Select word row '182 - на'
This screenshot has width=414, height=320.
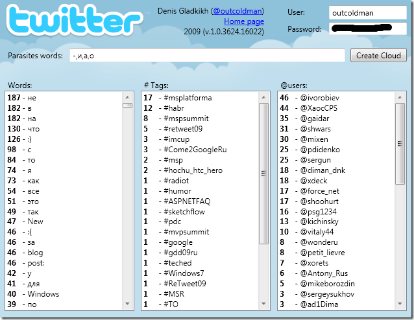64,119
